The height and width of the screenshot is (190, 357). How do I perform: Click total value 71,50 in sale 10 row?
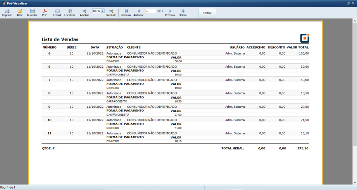305,120
